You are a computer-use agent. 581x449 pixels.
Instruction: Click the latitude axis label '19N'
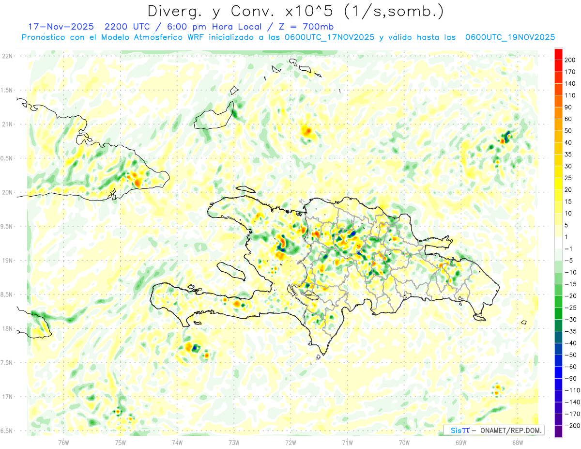7,260
